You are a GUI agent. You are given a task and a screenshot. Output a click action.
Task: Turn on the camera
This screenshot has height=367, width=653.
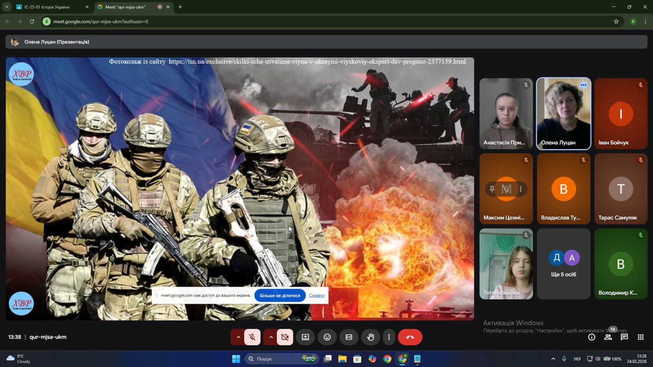(x=285, y=337)
